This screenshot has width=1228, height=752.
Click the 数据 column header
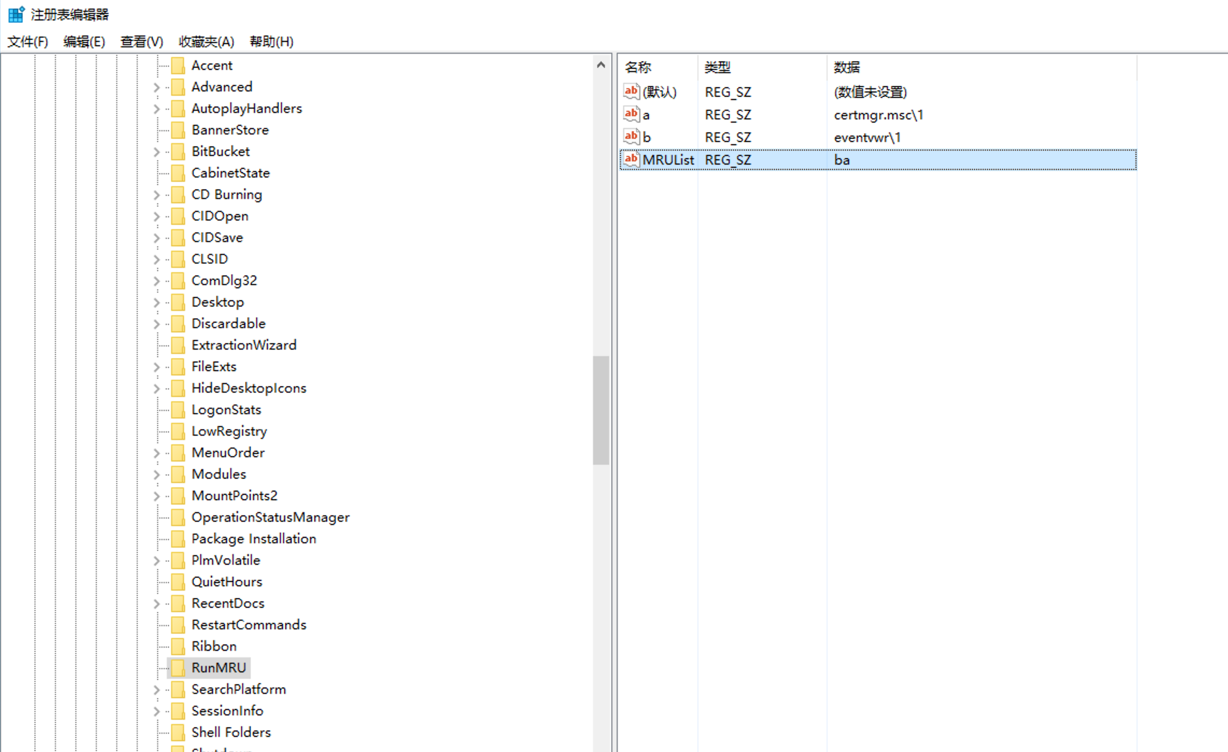click(x=846, y=67)
